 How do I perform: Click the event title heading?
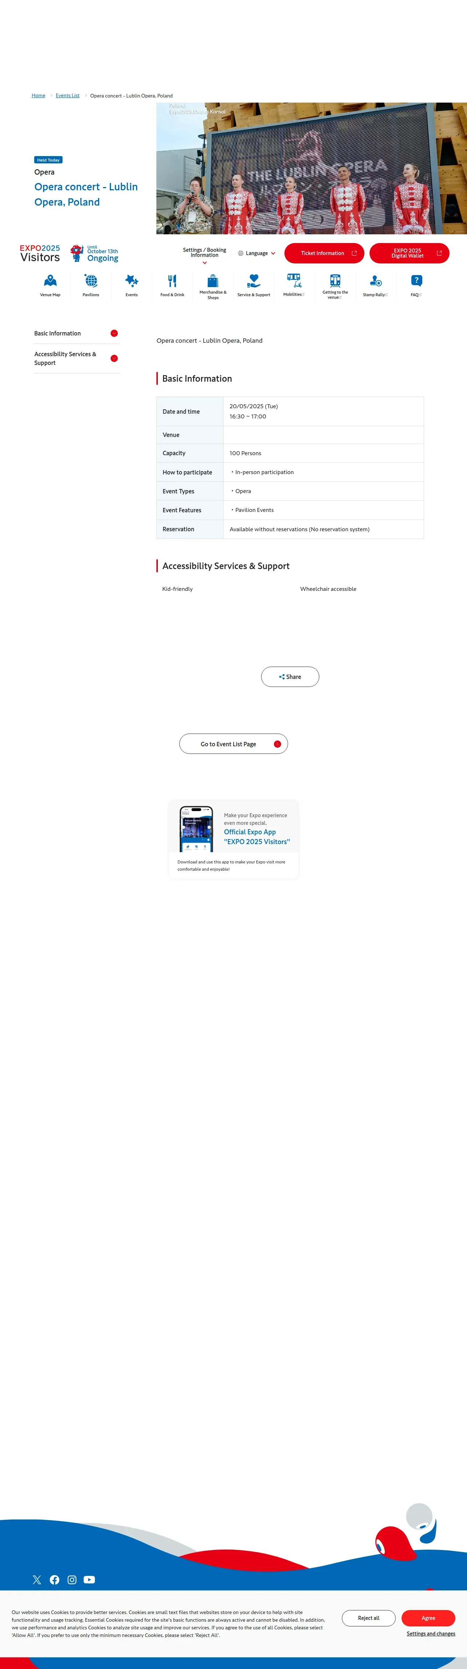pos(85,194)
